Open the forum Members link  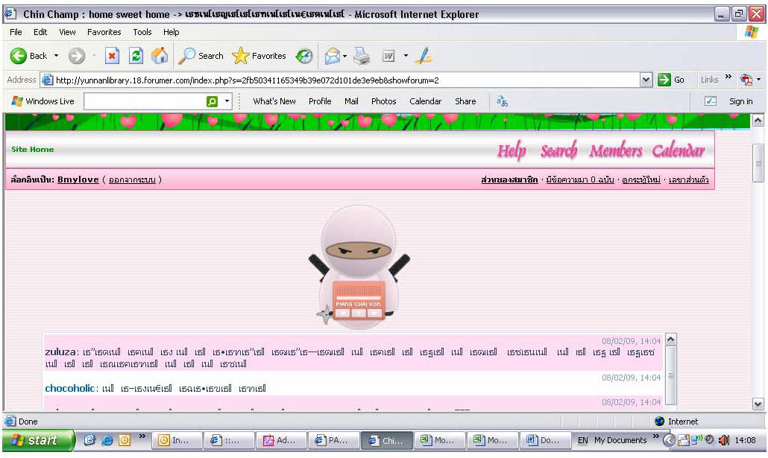(x=616, y=151)
